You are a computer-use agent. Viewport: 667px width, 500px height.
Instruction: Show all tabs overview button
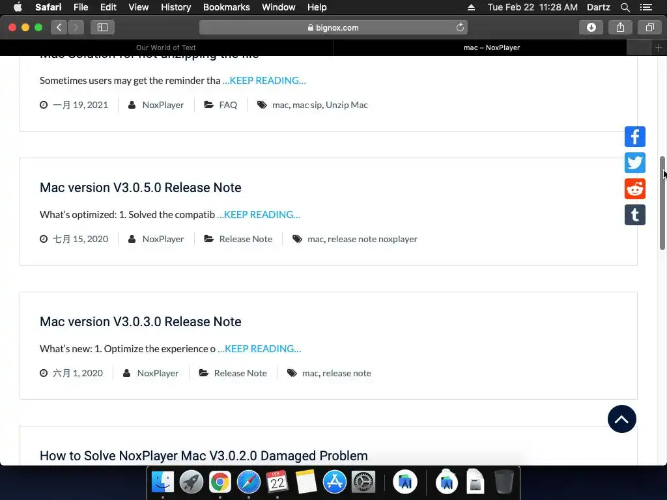[649, 27]
